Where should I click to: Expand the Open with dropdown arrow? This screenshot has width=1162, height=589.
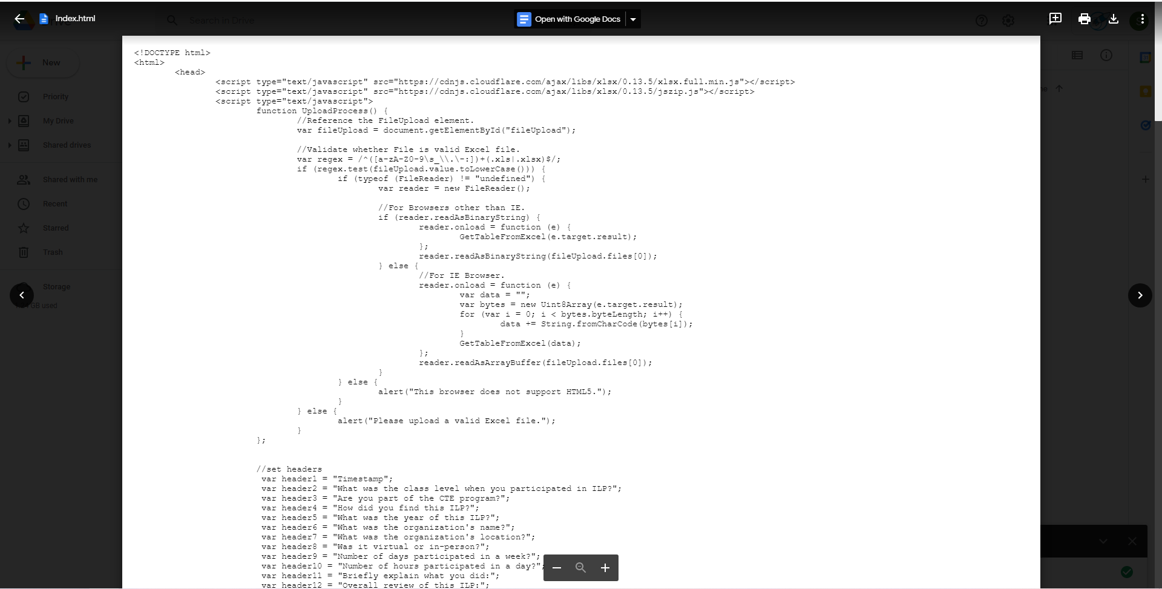click(x=633, y=19)
